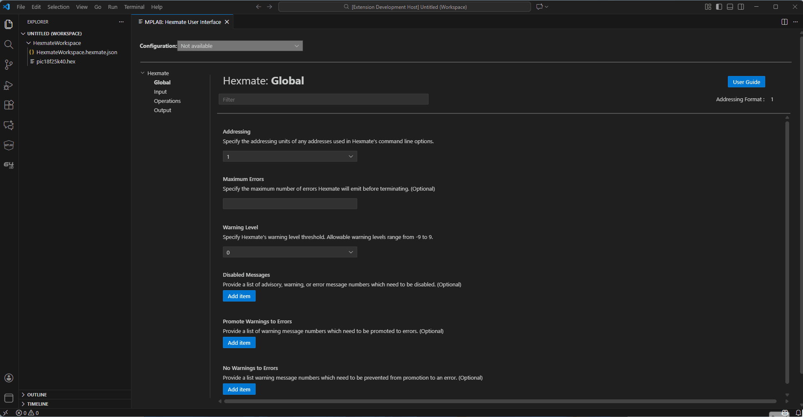The height and width of the screenshot is (417, 803).
Task: Open the Source Control view
Action: [8, 64]
